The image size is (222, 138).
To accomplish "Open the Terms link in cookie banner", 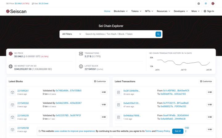I will coord(148,131).
